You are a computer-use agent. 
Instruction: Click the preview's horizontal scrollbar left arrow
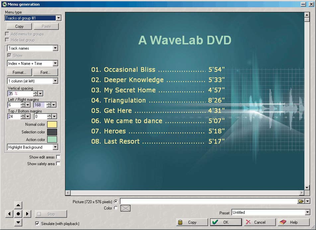pos(68,193)
